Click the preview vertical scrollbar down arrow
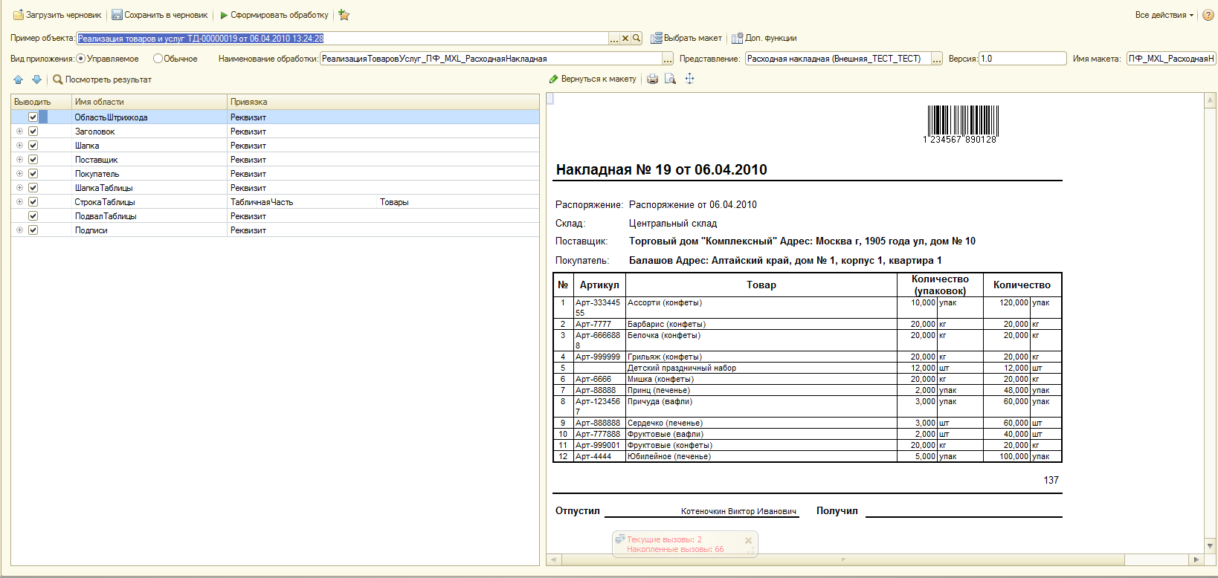Viewport: 1218px width, 578px height. click(x=1210, y=546)
